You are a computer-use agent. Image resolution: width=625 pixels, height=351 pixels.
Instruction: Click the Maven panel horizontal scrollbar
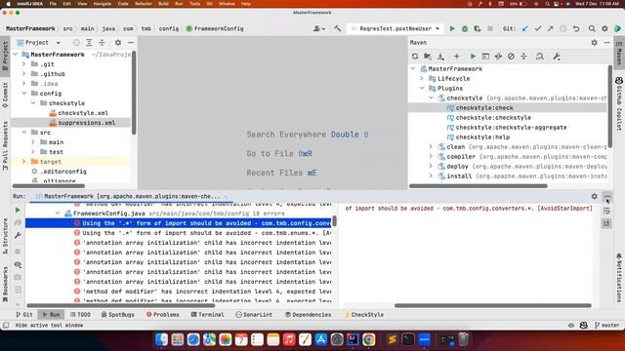[479, 186]
